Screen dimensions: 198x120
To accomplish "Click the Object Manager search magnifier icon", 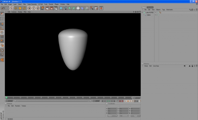I will tap(190, 10).
